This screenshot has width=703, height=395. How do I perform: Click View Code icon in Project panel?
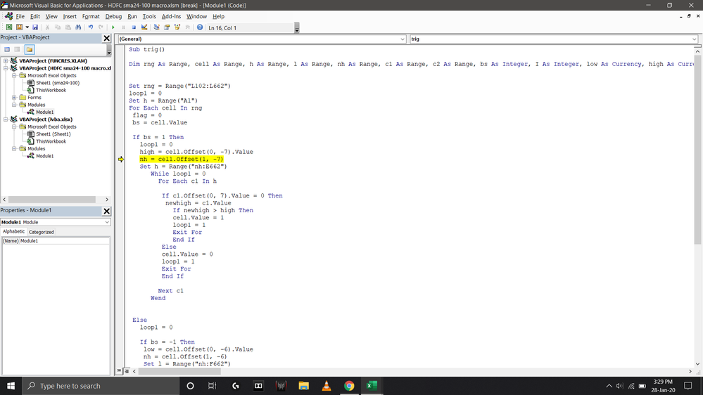point(7,49)
